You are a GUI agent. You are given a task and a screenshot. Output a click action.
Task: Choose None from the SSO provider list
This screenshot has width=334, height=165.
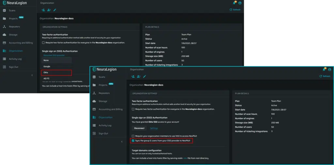tap(56, 61)
